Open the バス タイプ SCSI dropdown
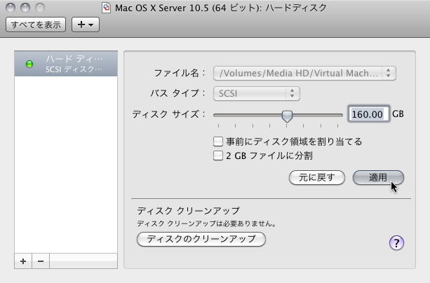 (256, 93)
